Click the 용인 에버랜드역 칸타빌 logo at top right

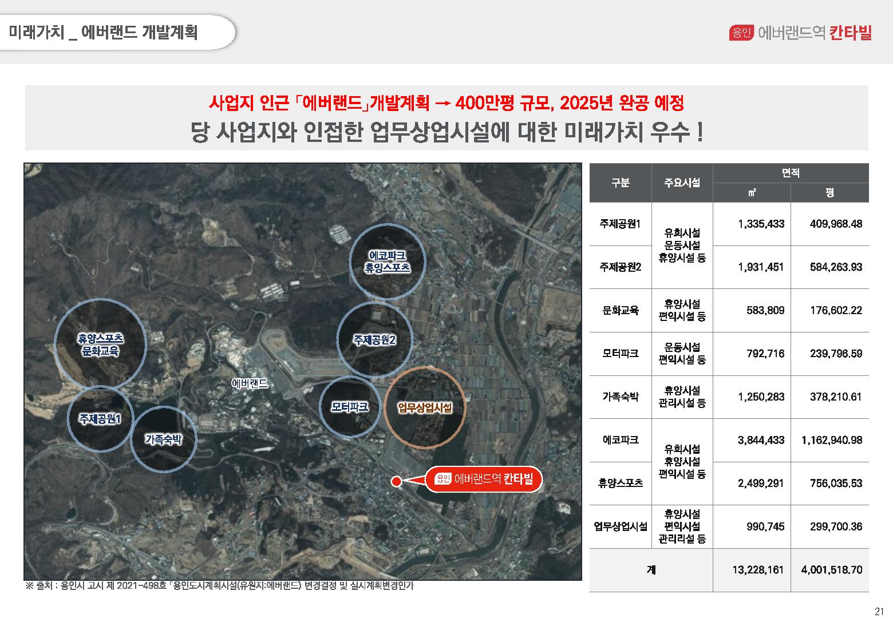pyautogui.click(x=800, y=33)
